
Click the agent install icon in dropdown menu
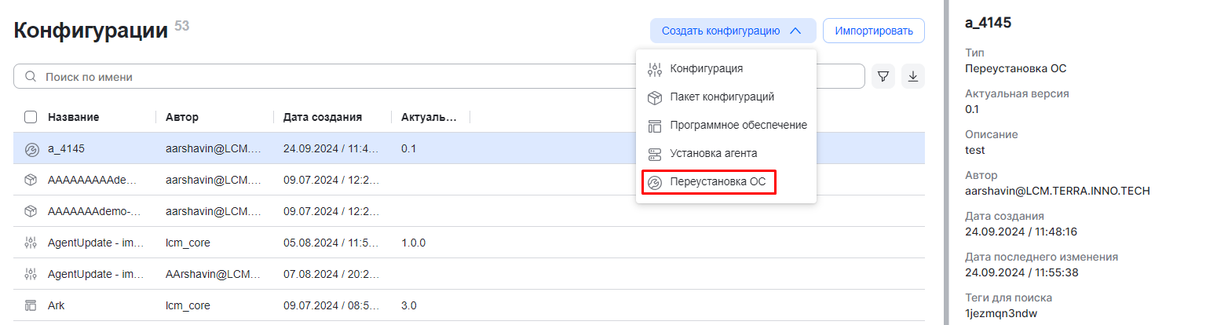(655, 154)
